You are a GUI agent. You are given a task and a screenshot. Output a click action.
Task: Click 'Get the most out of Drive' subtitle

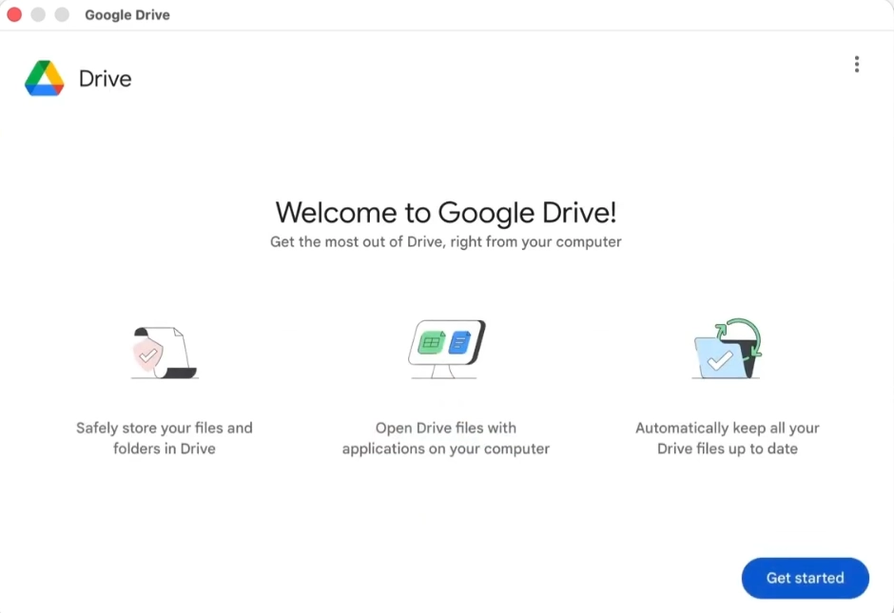click(x=446, y=241)
